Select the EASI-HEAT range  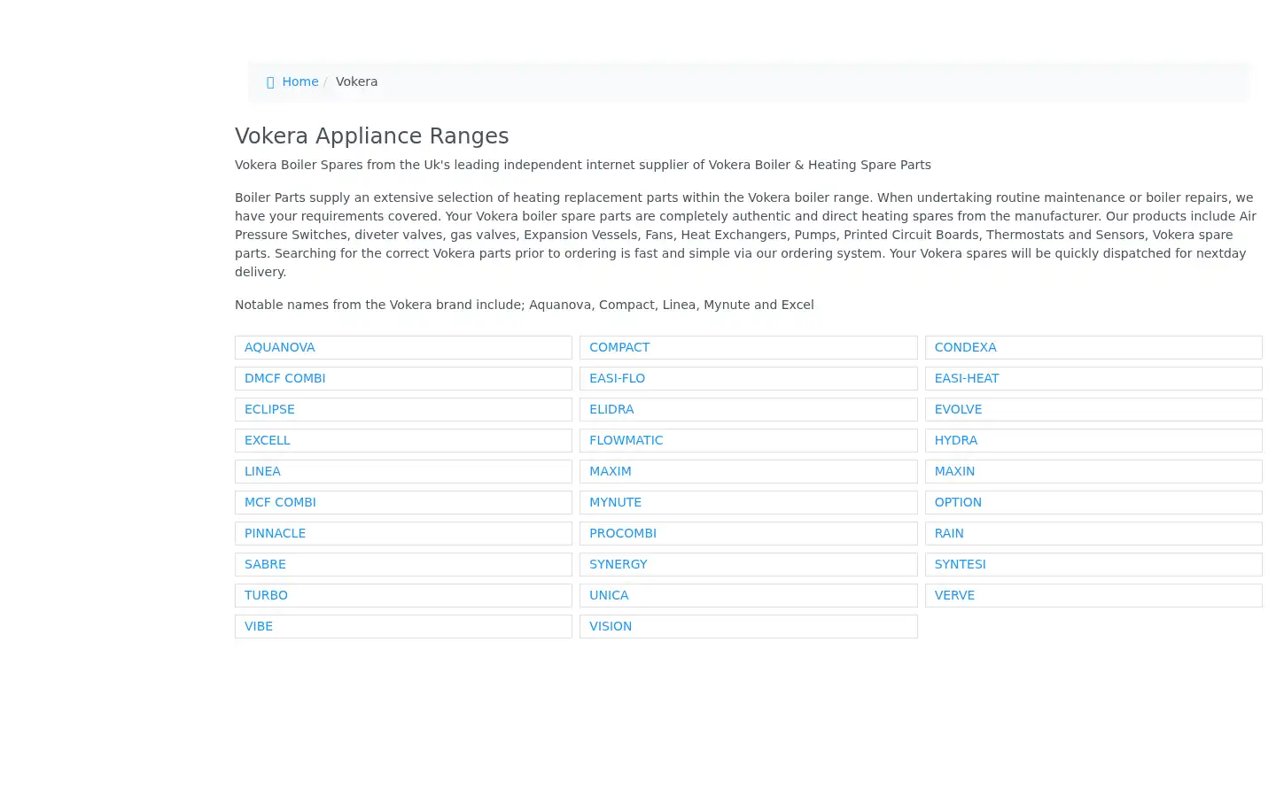click(1093, 378)
